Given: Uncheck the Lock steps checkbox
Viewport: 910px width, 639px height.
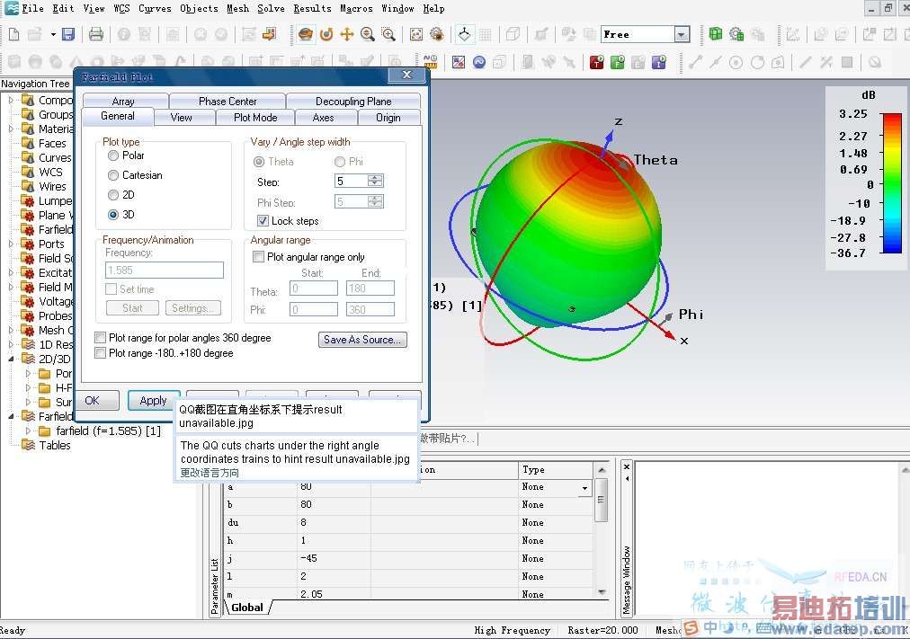Looking at the screenshot, I should [263, 221].
